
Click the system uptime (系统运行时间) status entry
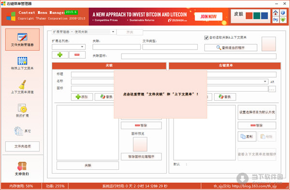point(135,186)
